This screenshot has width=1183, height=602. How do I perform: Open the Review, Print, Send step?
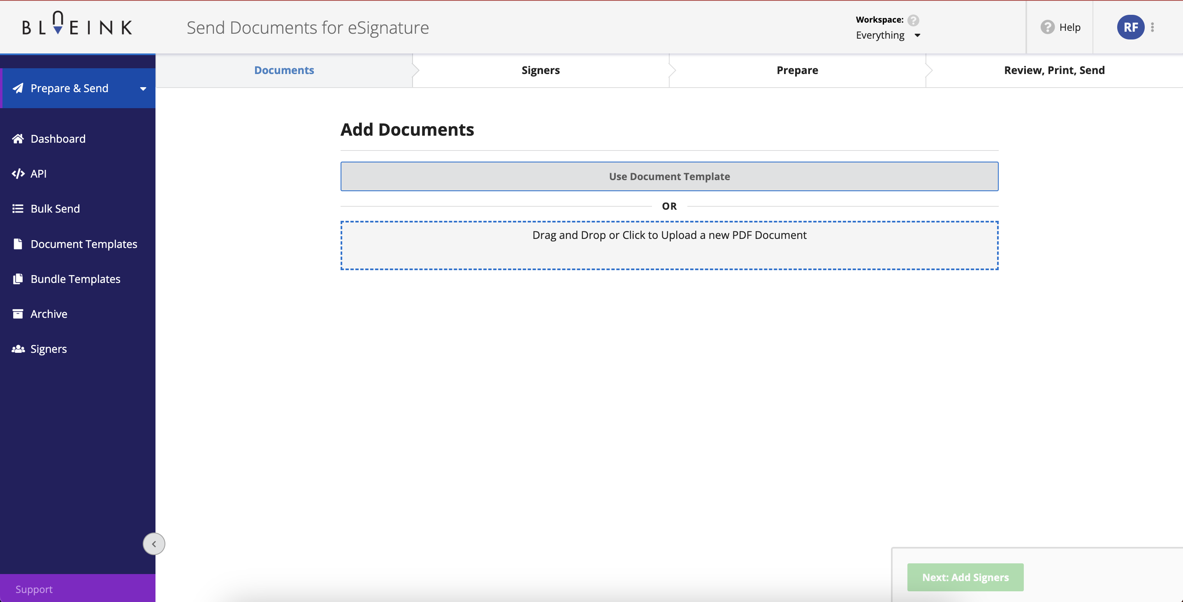(1054, 70)
